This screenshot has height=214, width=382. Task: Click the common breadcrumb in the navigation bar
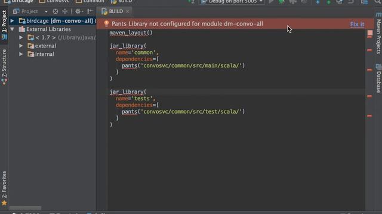[x=90, y=1]
